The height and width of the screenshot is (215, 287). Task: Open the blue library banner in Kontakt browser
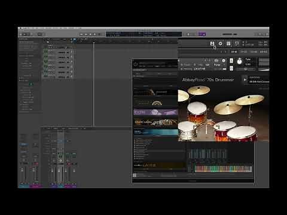[x=155, y=132]
